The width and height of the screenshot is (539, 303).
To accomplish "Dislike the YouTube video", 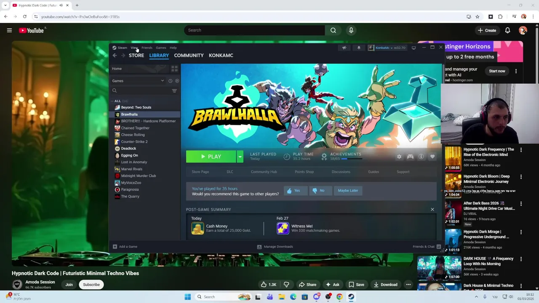I will pyautogui.click(x=286, y=284).
